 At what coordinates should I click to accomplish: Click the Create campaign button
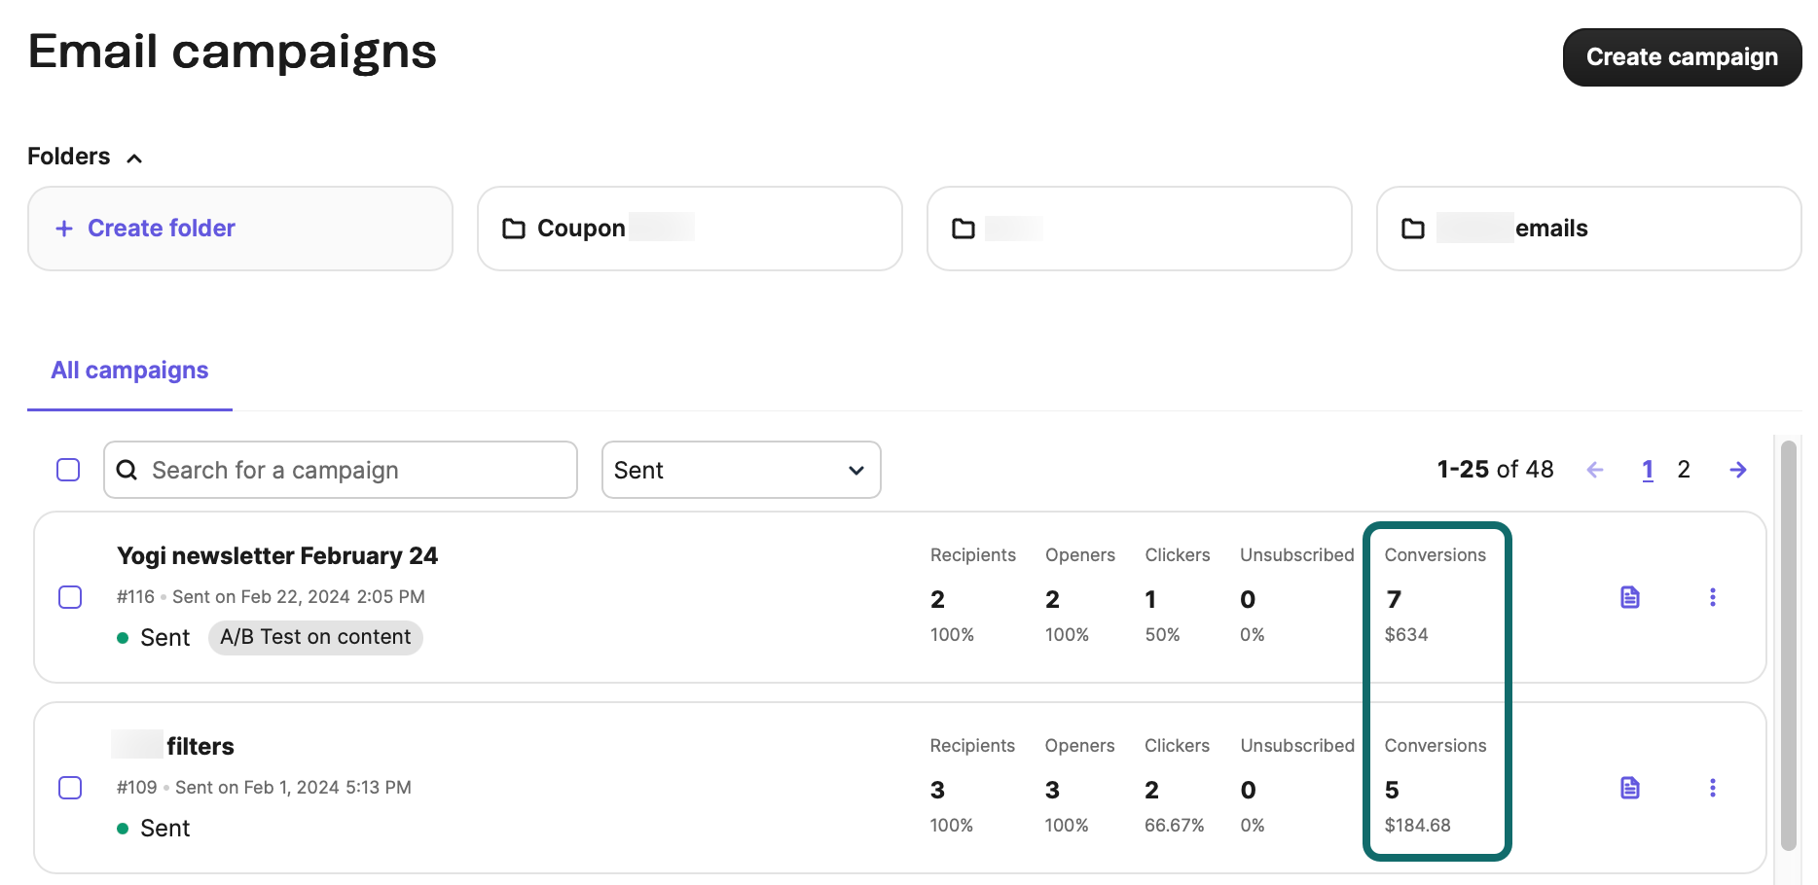click(x=1681, y=57)
